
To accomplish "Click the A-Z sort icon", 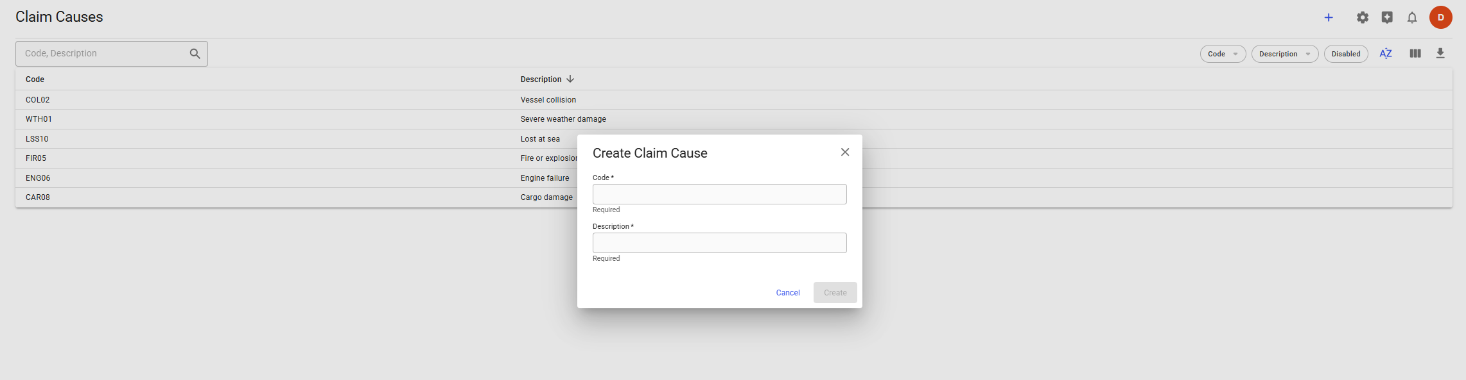I will tap(1386, 54).
